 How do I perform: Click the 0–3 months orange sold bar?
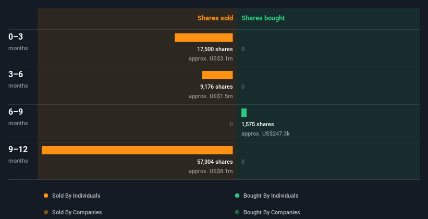pyautogui.click(x=204, y=38)
